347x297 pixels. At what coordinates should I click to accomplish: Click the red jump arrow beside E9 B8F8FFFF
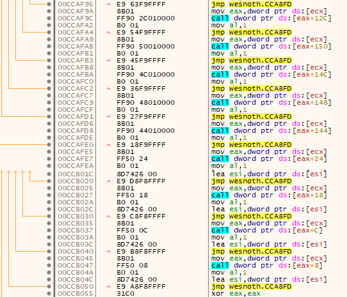(108, 251)
